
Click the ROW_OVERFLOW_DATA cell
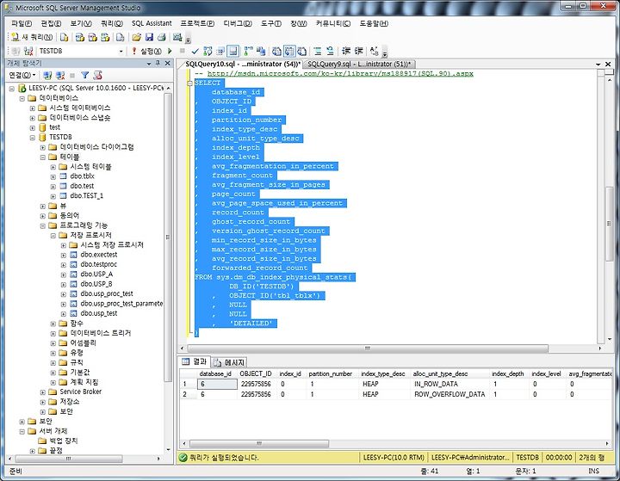pyautogui.click(x=449, y=394)
